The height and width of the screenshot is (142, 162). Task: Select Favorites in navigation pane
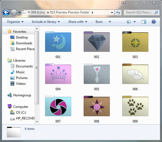coord(20,32)
